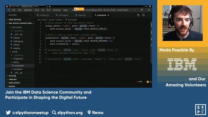
Task: Click oso_social in the breadcrumb
Action: [42, 19]
